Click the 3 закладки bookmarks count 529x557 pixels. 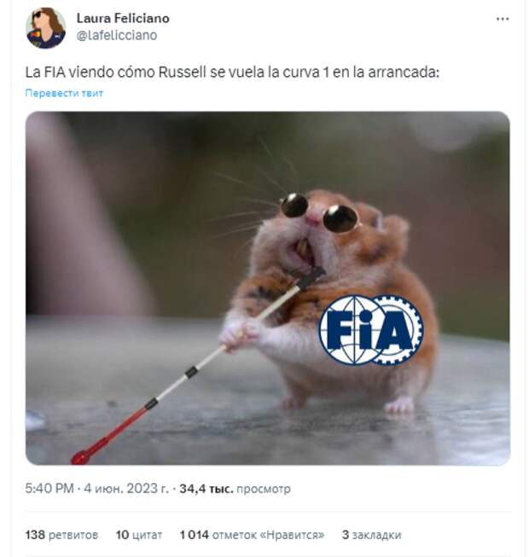(x=372, y=535)
